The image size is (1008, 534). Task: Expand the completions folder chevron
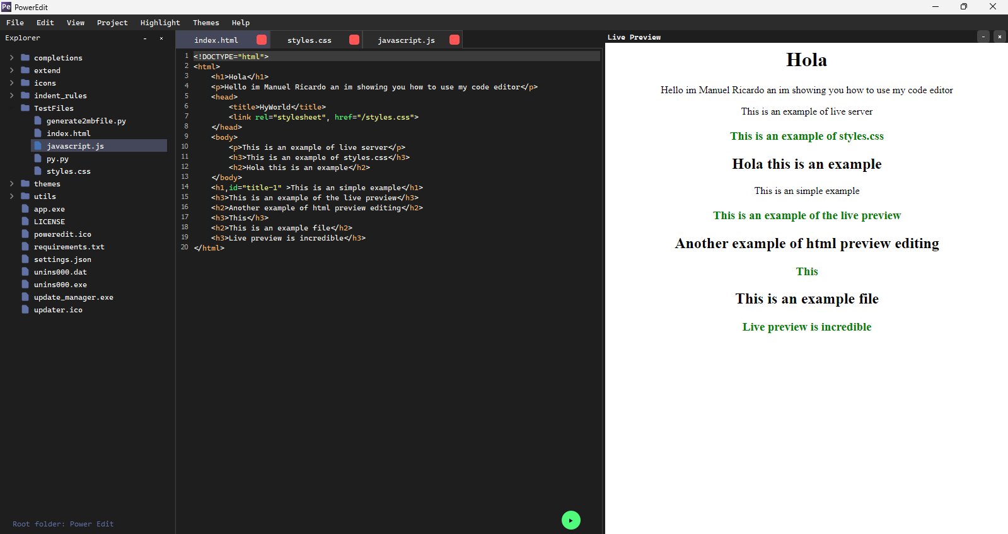[x=11, y=57]
